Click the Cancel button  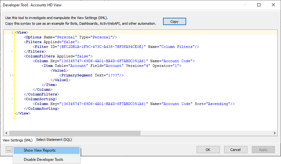pyautogui.click(x=235, y=150)
